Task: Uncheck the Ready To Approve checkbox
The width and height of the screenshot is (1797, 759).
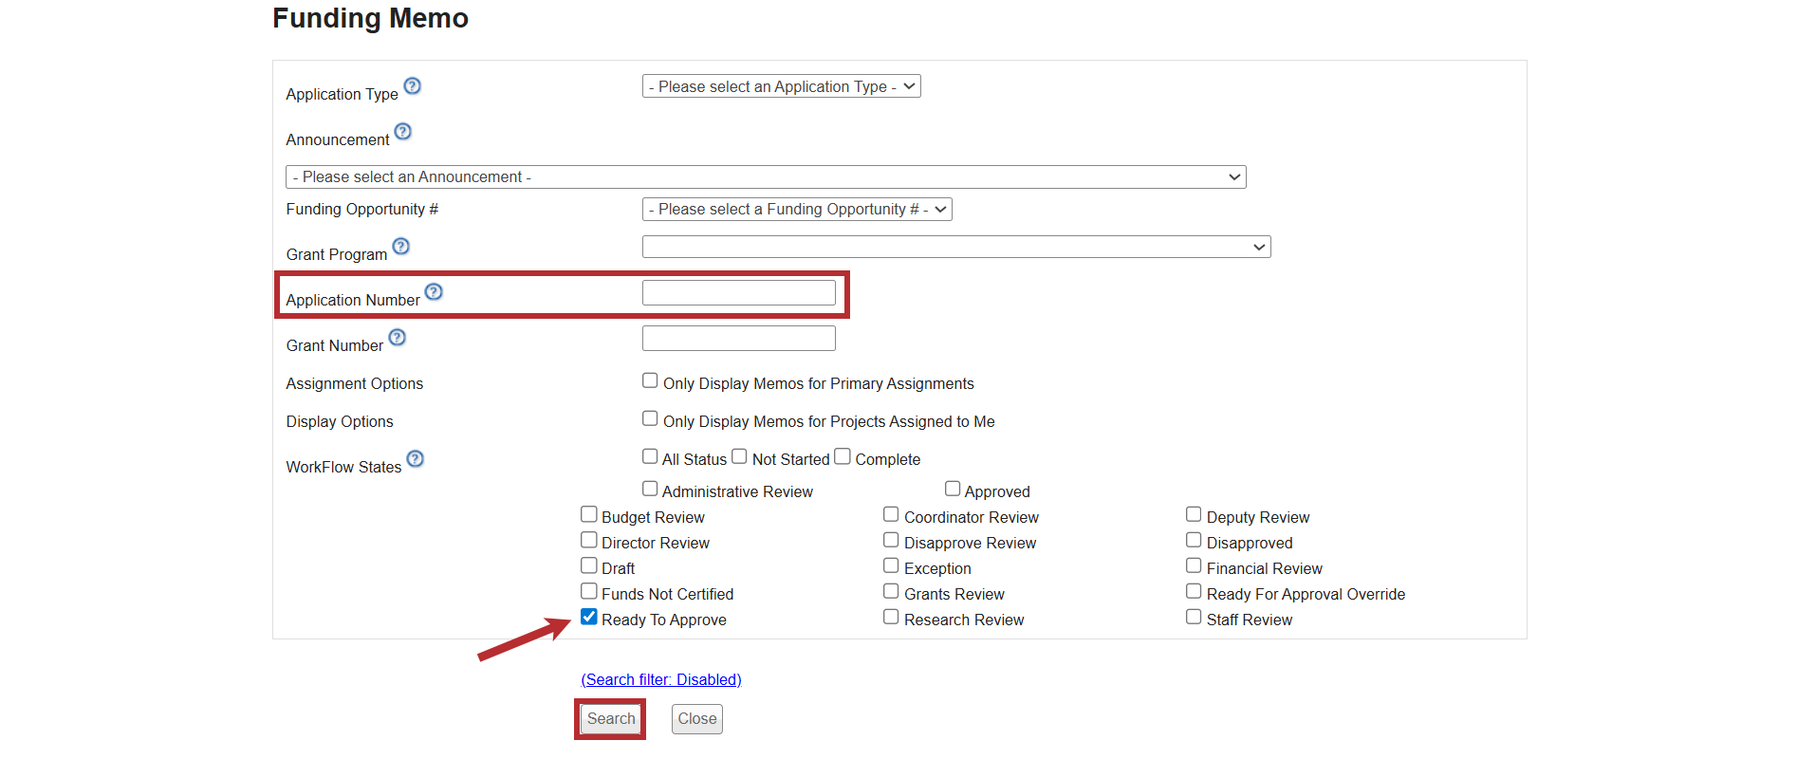Action: pyautogui.click(x=589, y=618)
